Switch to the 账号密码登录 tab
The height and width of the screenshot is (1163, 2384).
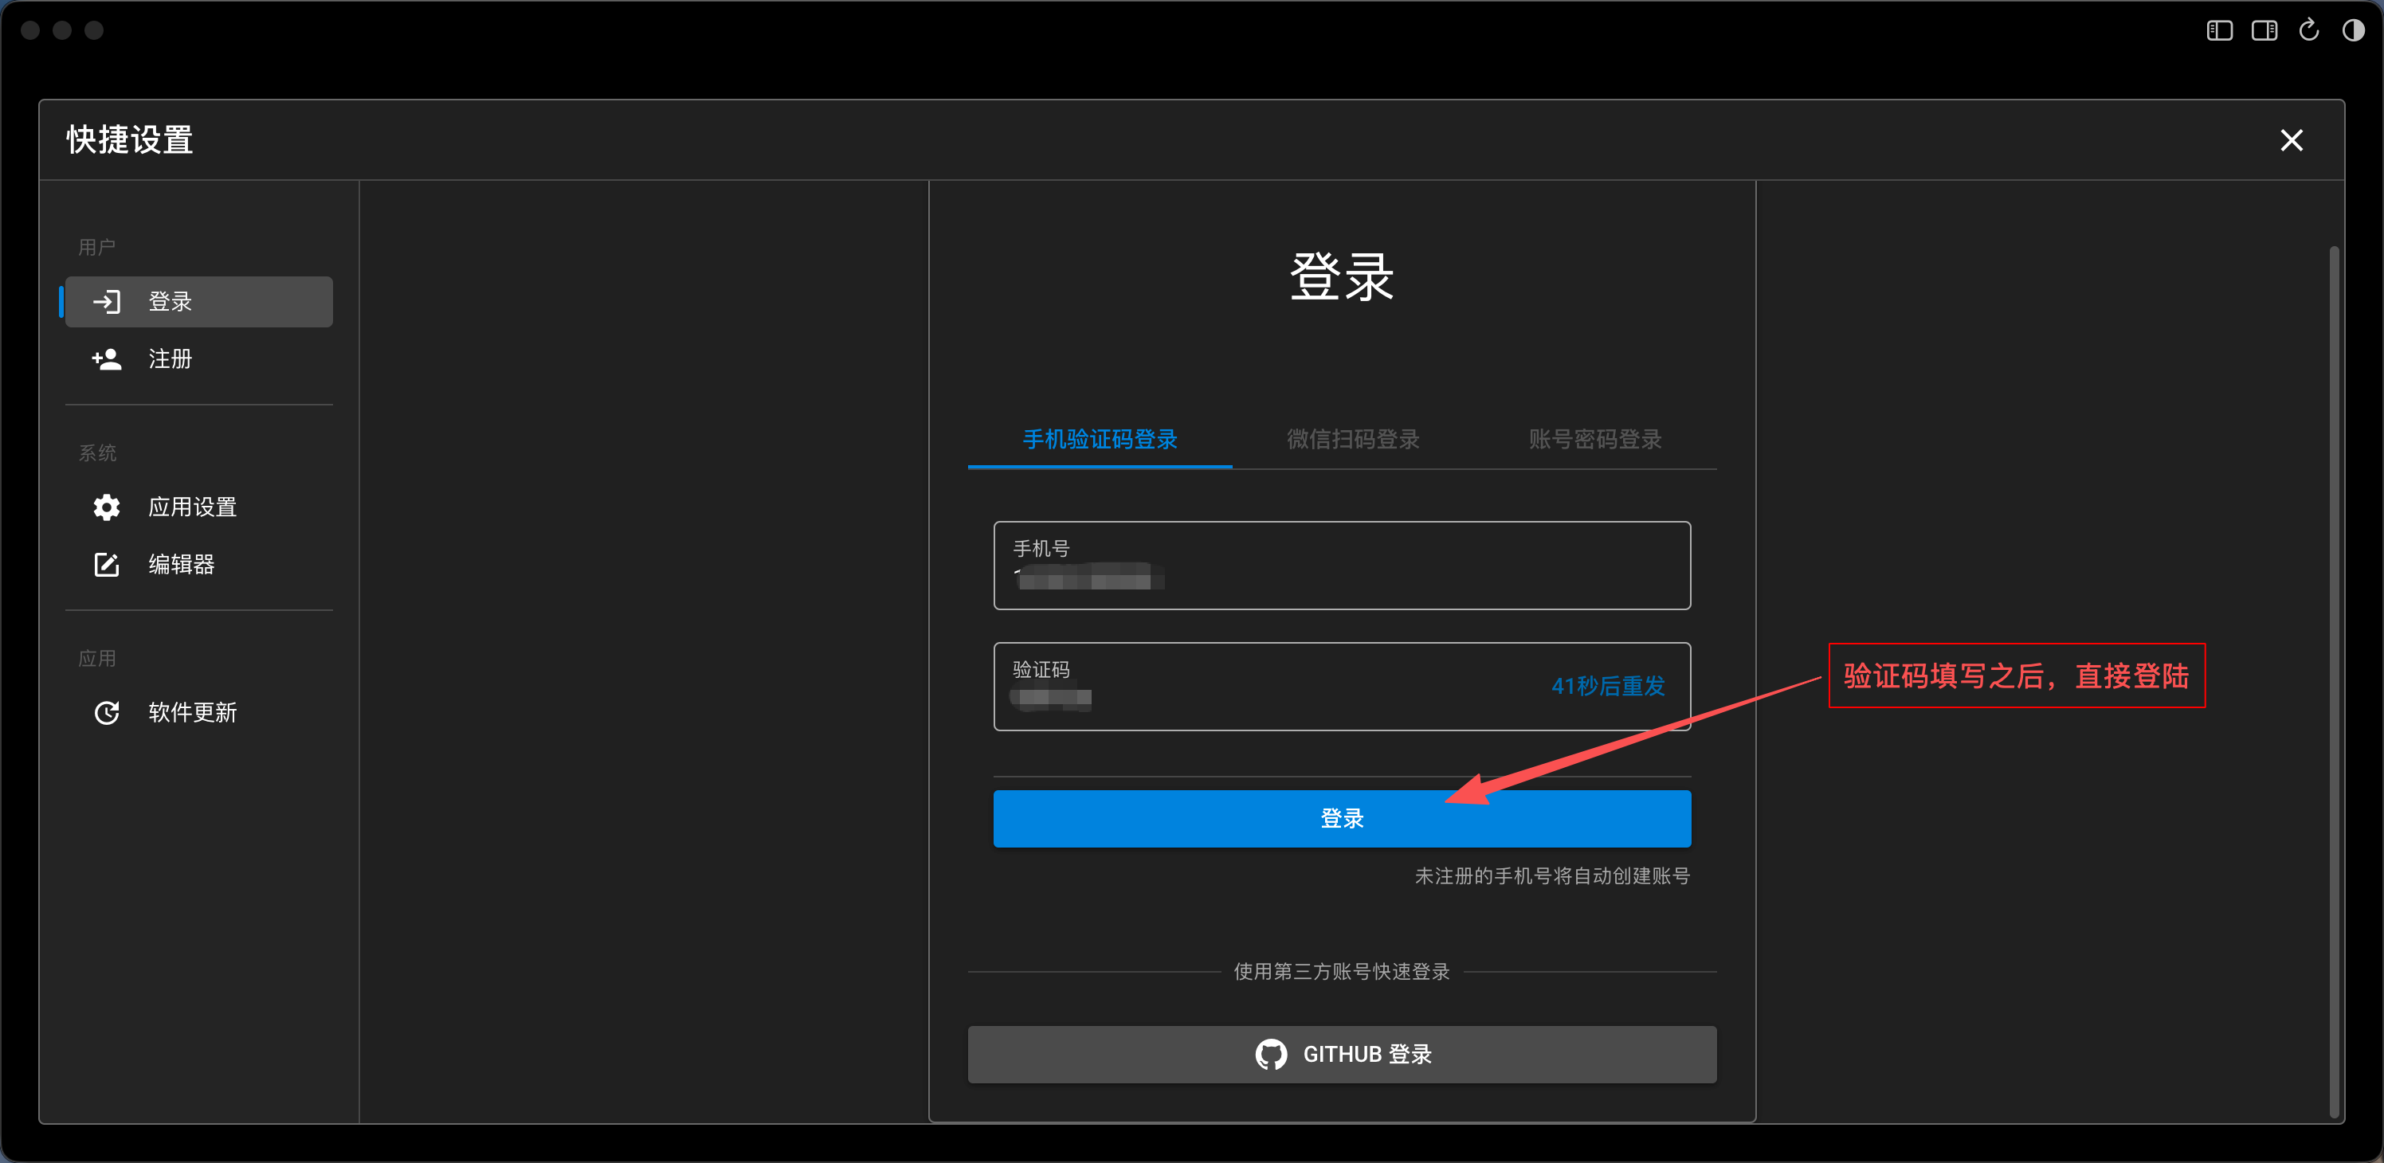[x=1594, y=440]
